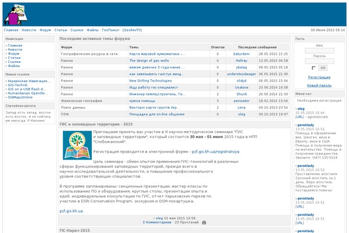This screenshot has width=349, height=233.
Task: Open Главная in top menu bar
Action: 11,30
